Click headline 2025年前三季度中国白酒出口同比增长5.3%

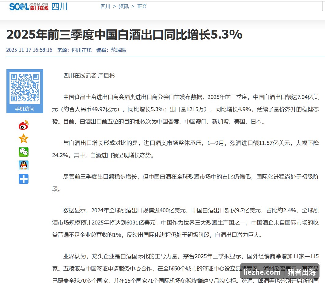point(125,34)
